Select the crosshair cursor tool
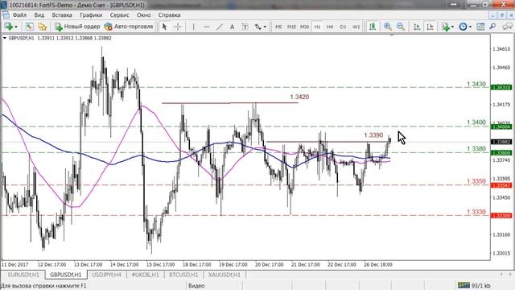Screen dimensions: 515x290 point(178,27)
